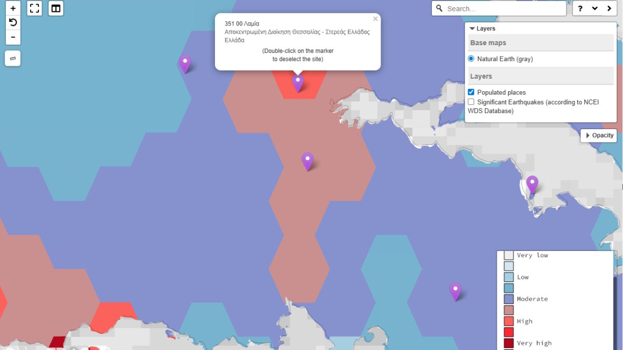Click the Moderate color swatch in the legend
Image resolution: width=623 pixels, height=350 pixels.
pyautogui.click(x=508, y=299)
